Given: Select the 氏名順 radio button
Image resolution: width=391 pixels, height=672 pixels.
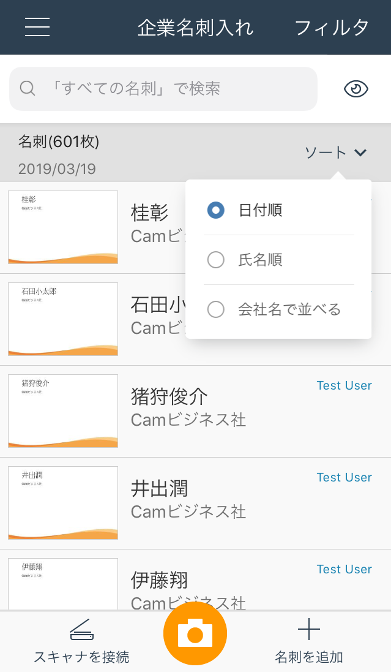Looking at the screenshot, I should coord(215,260).
